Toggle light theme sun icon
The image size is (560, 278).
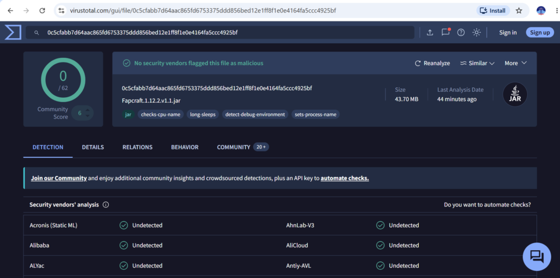[476, 32]
